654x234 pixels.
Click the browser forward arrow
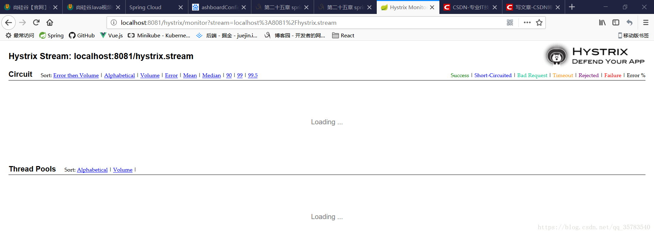tap(22, 23)
